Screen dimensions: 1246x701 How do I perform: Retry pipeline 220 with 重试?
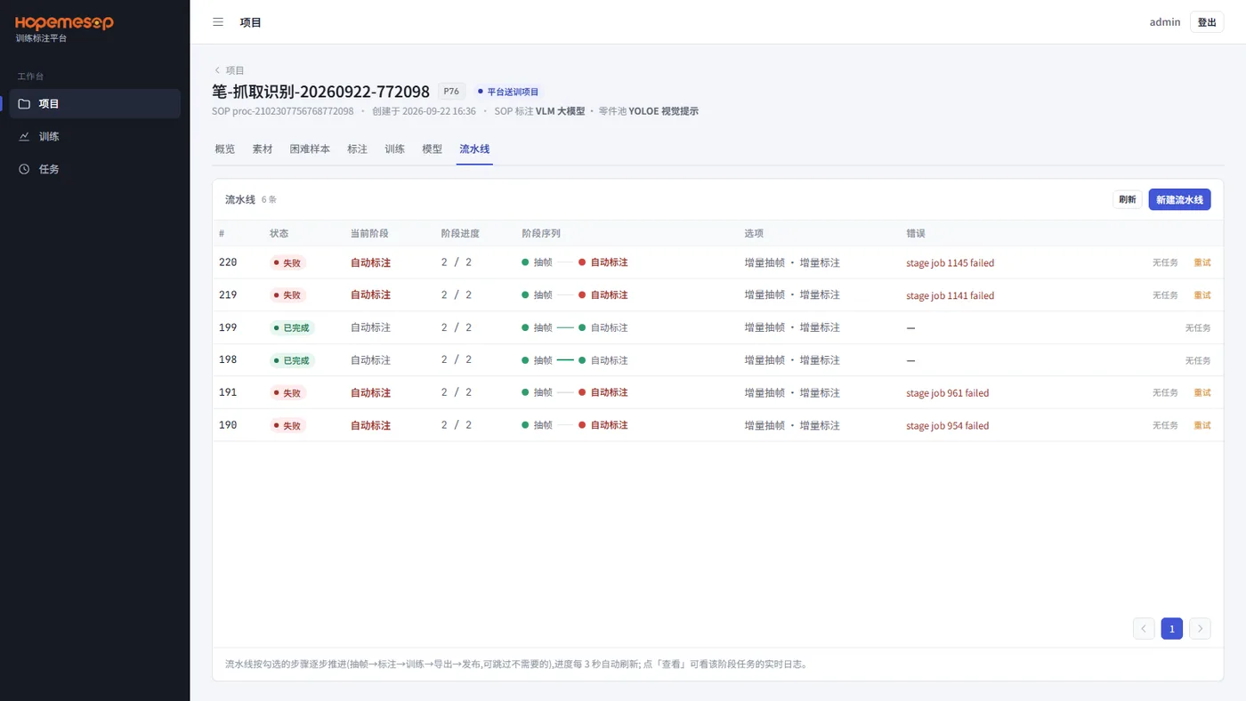(x=1202, y=262)
